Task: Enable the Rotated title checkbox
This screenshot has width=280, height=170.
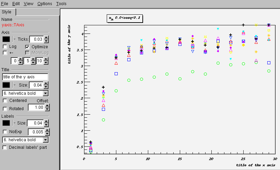Action: click(5, 109)
